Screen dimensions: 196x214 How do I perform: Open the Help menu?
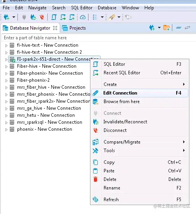tap(149, 8)
